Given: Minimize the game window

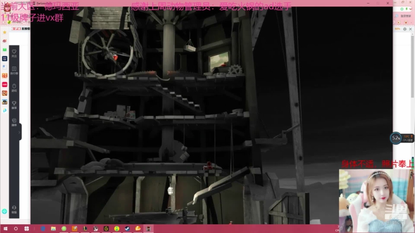Looking at the screenshot, I should click(368, 3).
